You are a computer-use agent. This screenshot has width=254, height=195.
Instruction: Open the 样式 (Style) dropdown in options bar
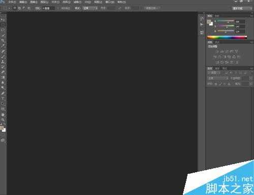(x=90, y=8)
